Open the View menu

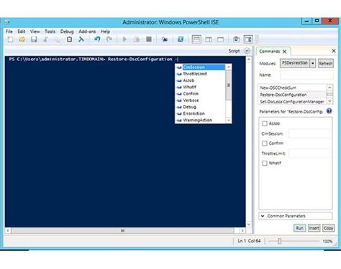(x=35, y=32)
